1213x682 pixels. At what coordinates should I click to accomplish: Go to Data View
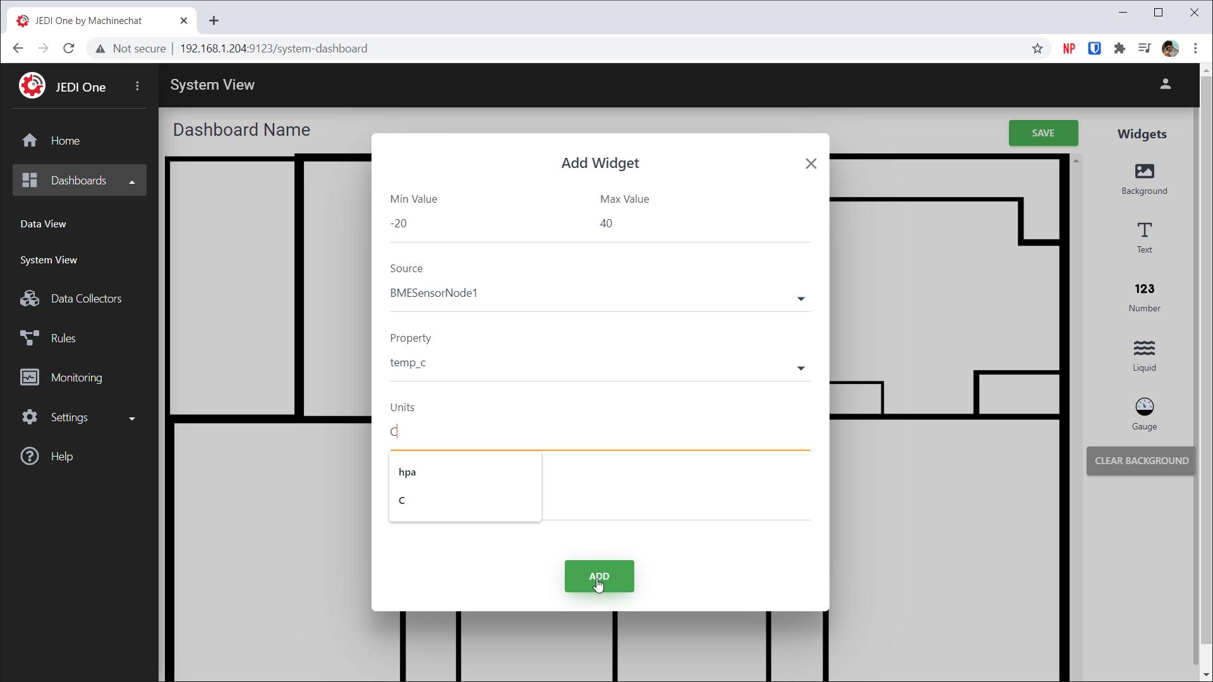point(43,224)
